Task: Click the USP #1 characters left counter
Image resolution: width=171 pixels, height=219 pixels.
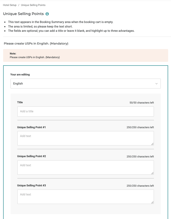Action: click(140, 127)
